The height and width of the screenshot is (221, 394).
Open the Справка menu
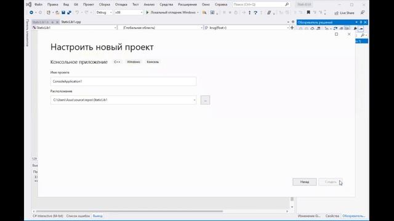tap(221, 4)
